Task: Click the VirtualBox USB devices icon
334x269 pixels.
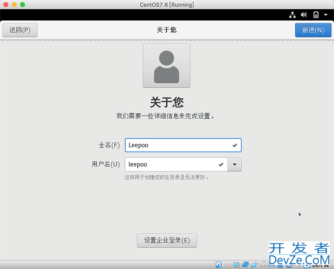Action: (254, 265)
